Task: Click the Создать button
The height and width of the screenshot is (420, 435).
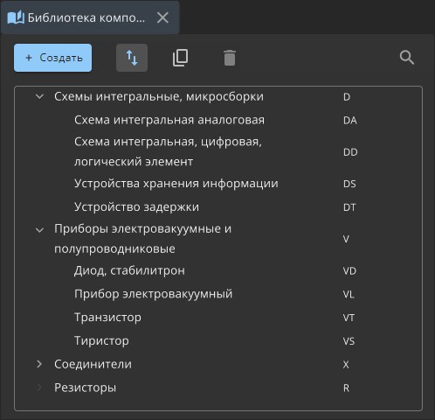Action: point(52,58)
